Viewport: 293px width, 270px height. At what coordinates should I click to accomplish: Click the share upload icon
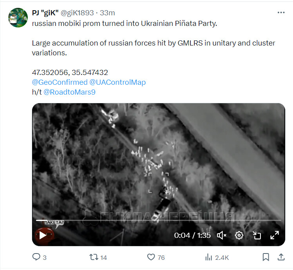(281, 257)
